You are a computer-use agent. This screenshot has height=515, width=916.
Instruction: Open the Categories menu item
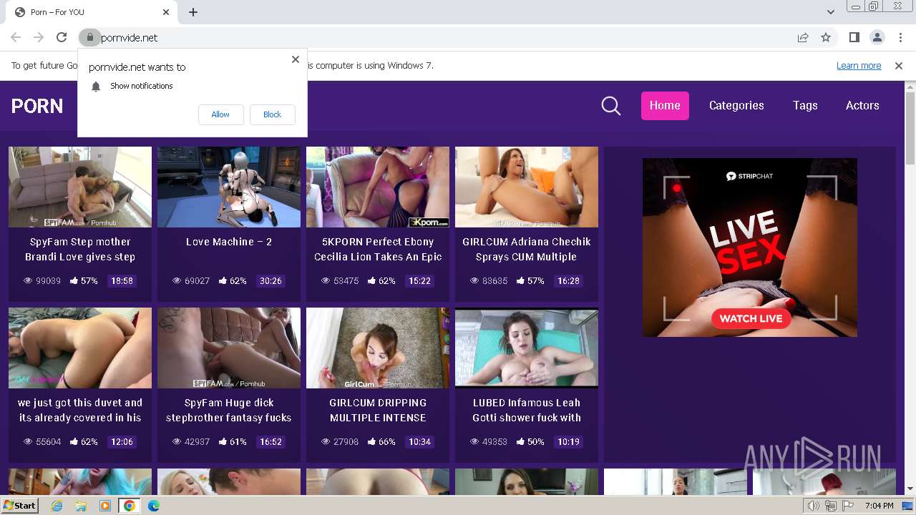(x=736, y=105)
